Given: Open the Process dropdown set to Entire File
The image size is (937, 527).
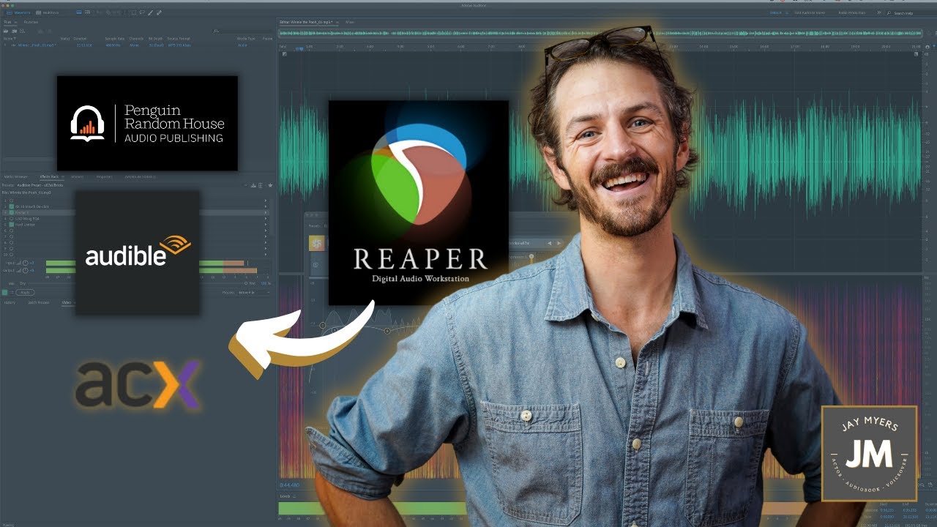Looking at the screenshot, I should [254, 292].
